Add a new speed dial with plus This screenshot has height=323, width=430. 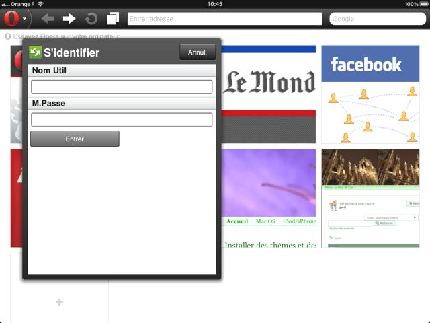59,302
